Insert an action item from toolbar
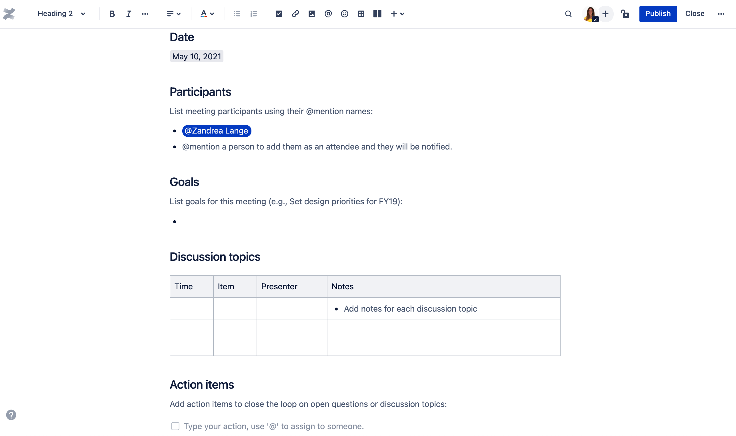736x436 pixels. coord(279,13)
